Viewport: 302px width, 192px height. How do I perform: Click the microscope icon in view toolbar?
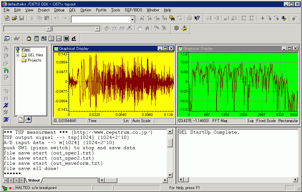point(74,39)
